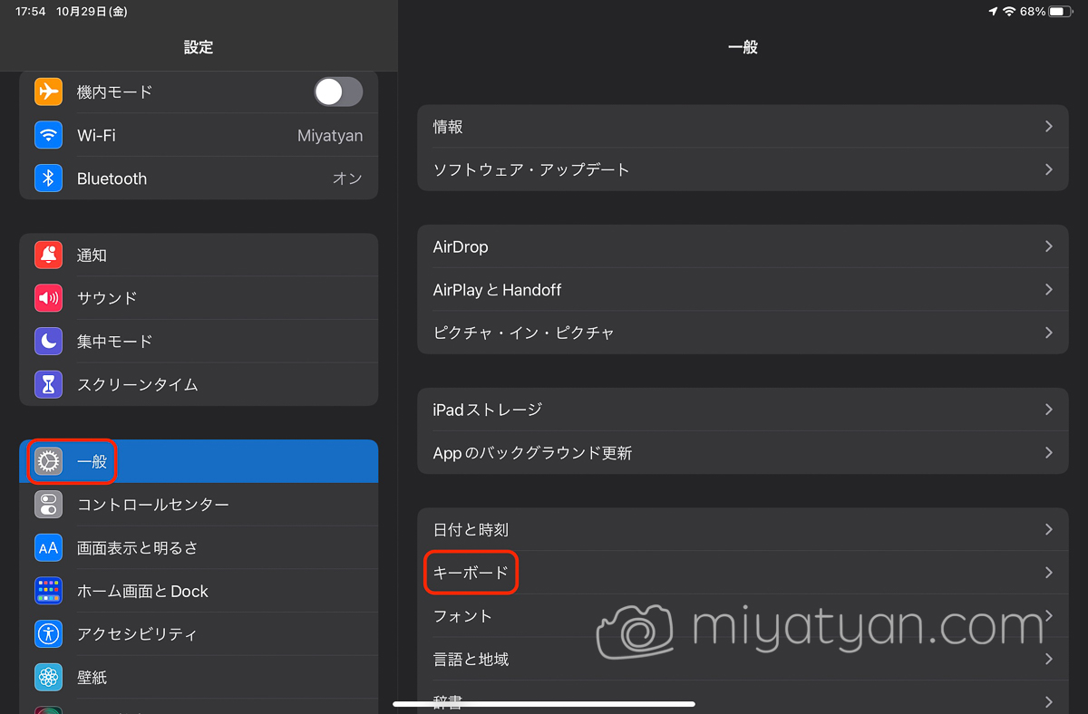Screen dimensions: 1088x714
Task: Open 集中モード moon icon
Action: click(48, 342)
